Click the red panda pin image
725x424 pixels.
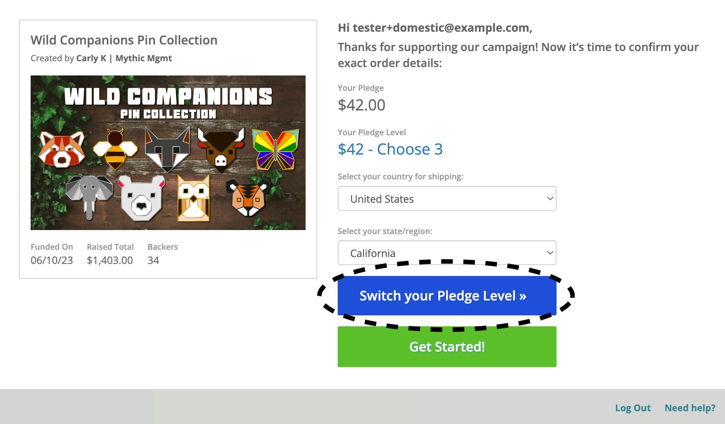[x=62, y=149]
